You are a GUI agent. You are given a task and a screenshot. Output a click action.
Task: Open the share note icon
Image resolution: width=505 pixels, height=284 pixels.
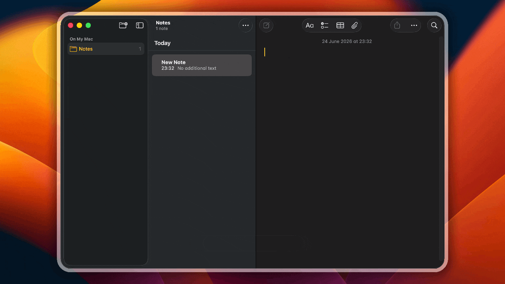pos(397,25)
